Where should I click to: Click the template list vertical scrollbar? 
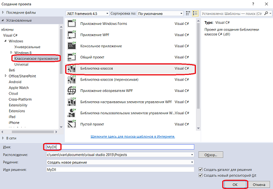coord(198,66)
